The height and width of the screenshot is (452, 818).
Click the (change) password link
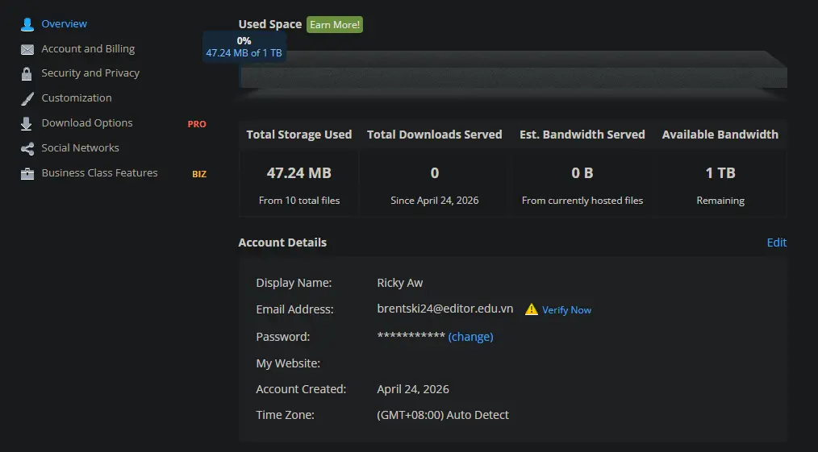click(470, 337)
